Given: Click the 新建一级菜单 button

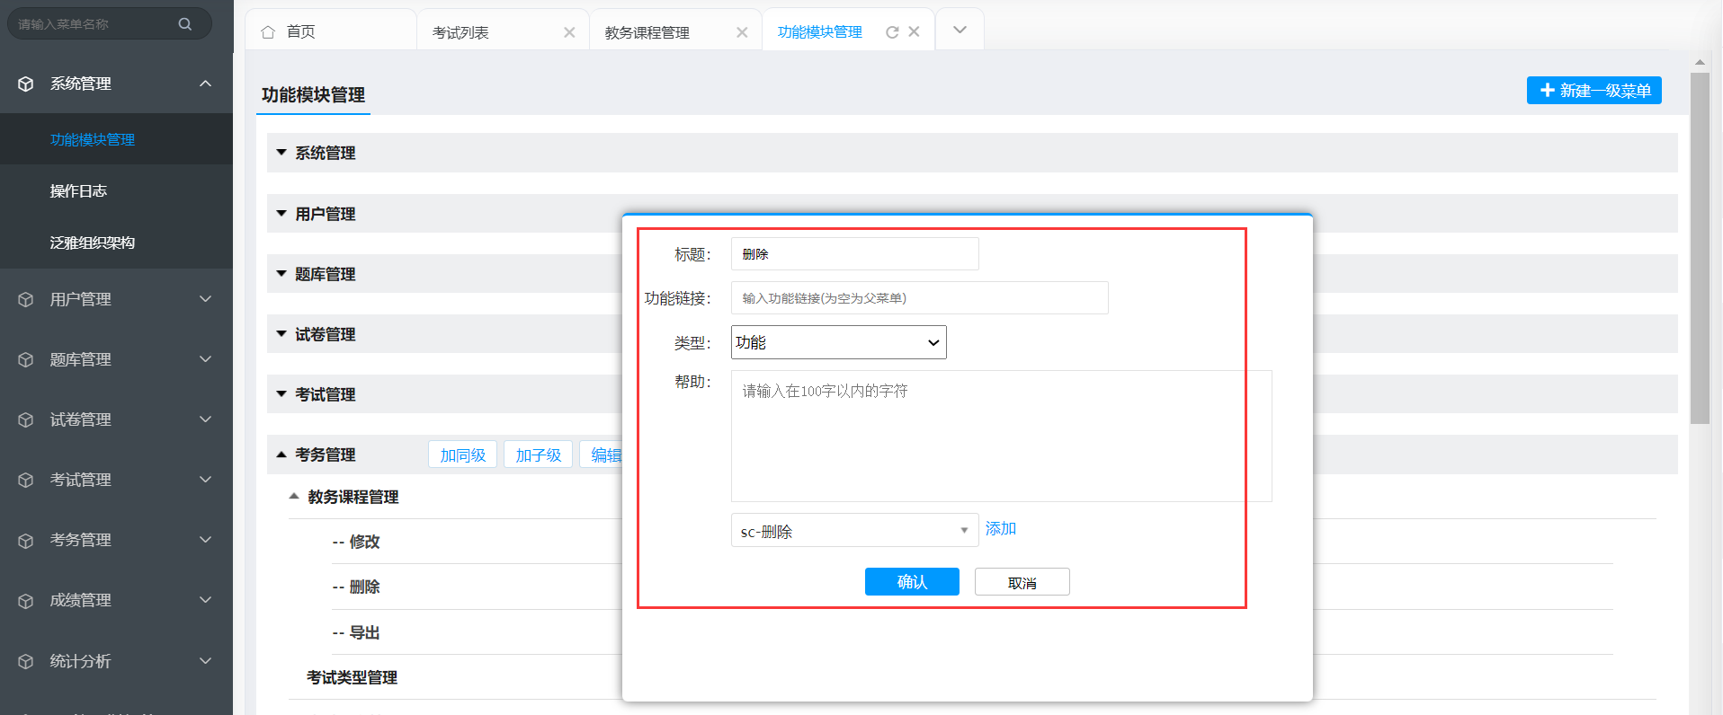Looking at the screenshot, I should coord(1594,91).
